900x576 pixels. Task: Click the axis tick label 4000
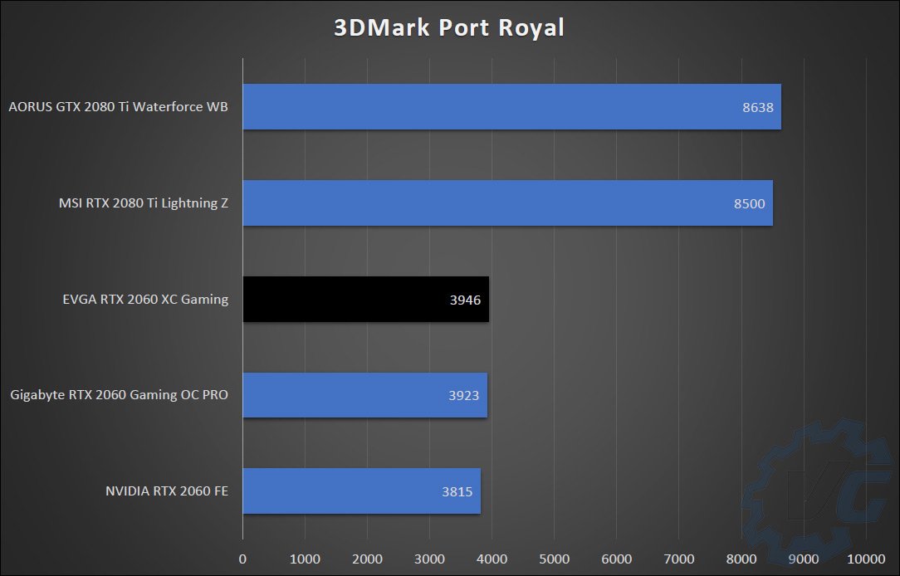pos(492,559)
